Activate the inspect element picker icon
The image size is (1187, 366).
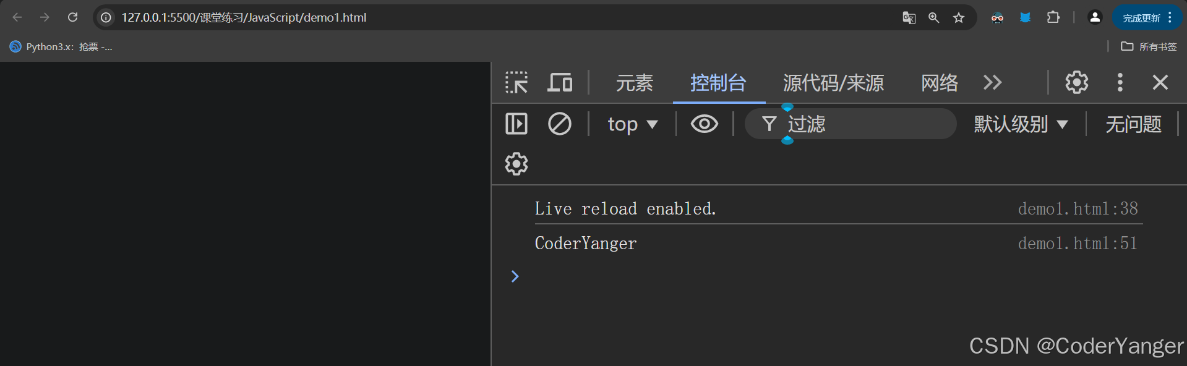[x=516, y=82]
